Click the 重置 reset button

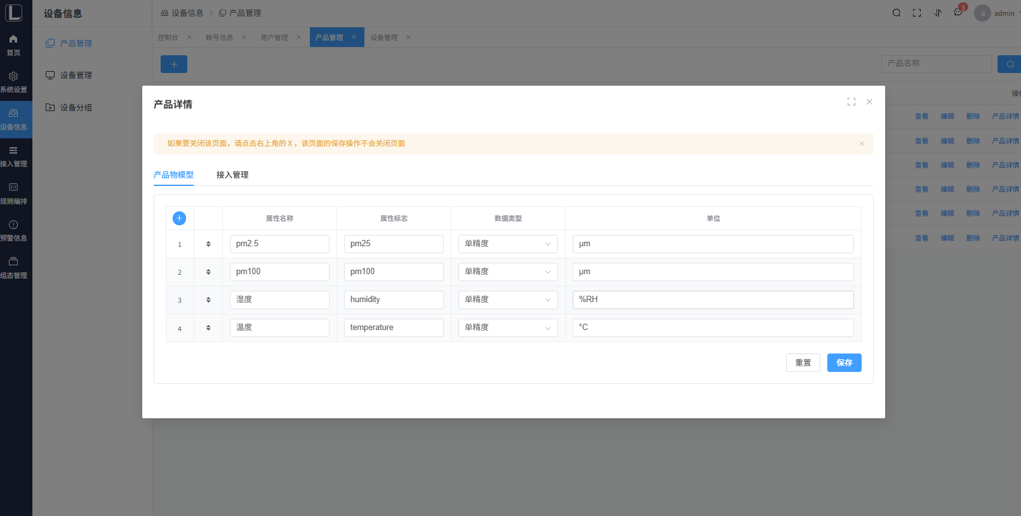(803, 363)
